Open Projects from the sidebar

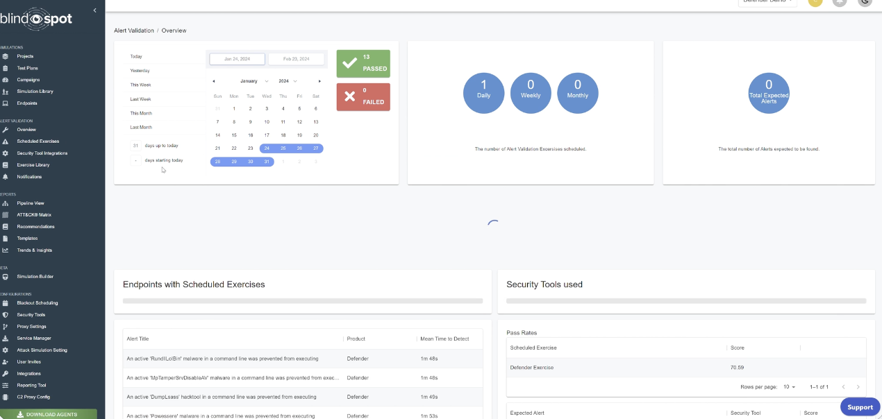(x=25, y=56)
